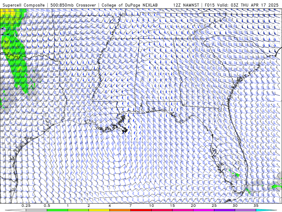
Task: Click the bright green legend segment
Action: click(x=57, y=210)
